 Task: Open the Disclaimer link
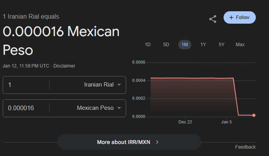click(64, 66)
